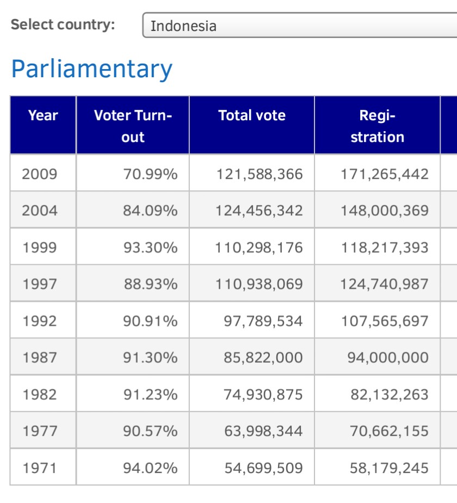The image size is (457, 503).
Task: Select the 2004 year row cell
Action: (x=40, y=210)
